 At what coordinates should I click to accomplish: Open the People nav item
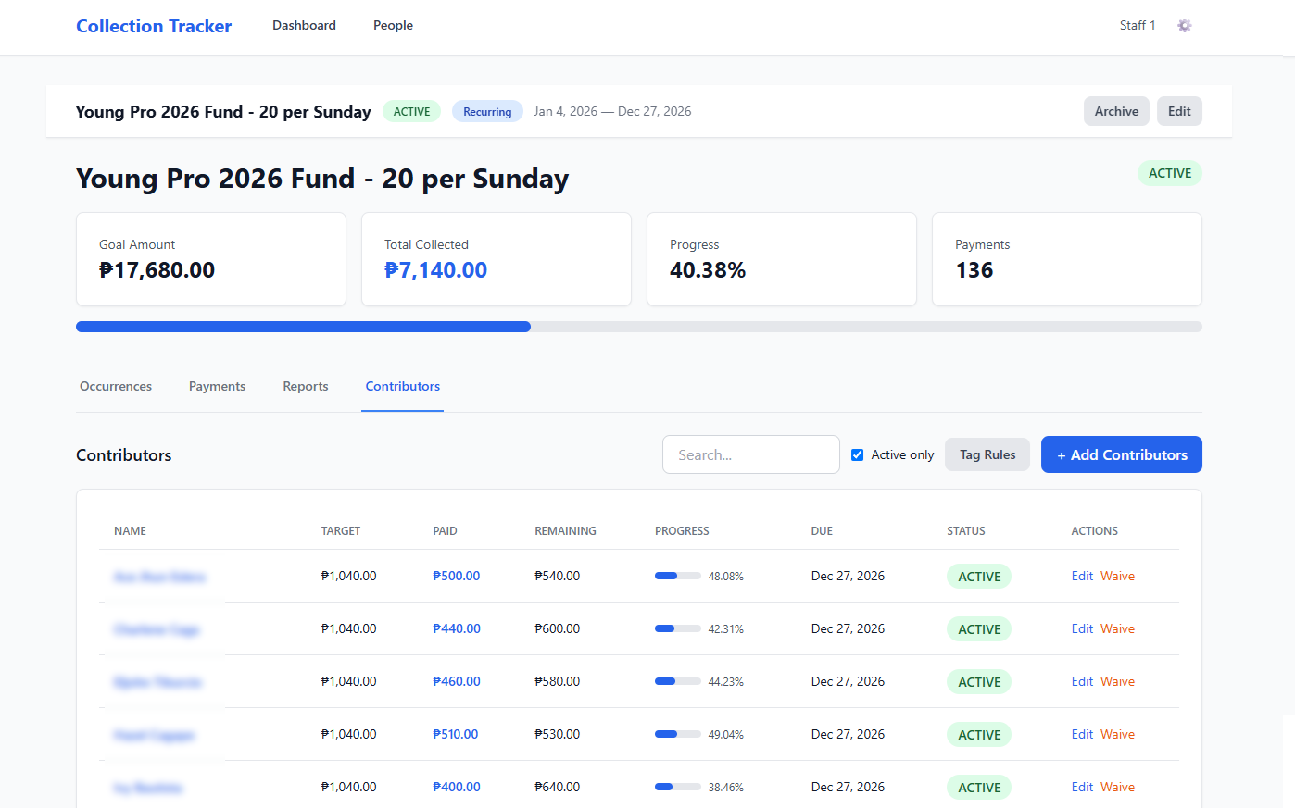[x=393, y=25]
